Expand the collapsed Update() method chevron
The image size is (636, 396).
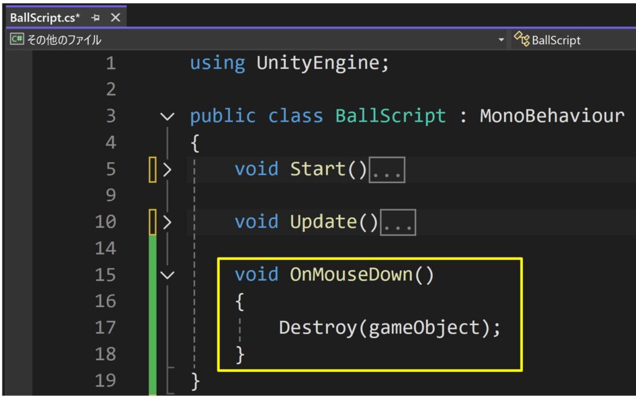[167, 222]
